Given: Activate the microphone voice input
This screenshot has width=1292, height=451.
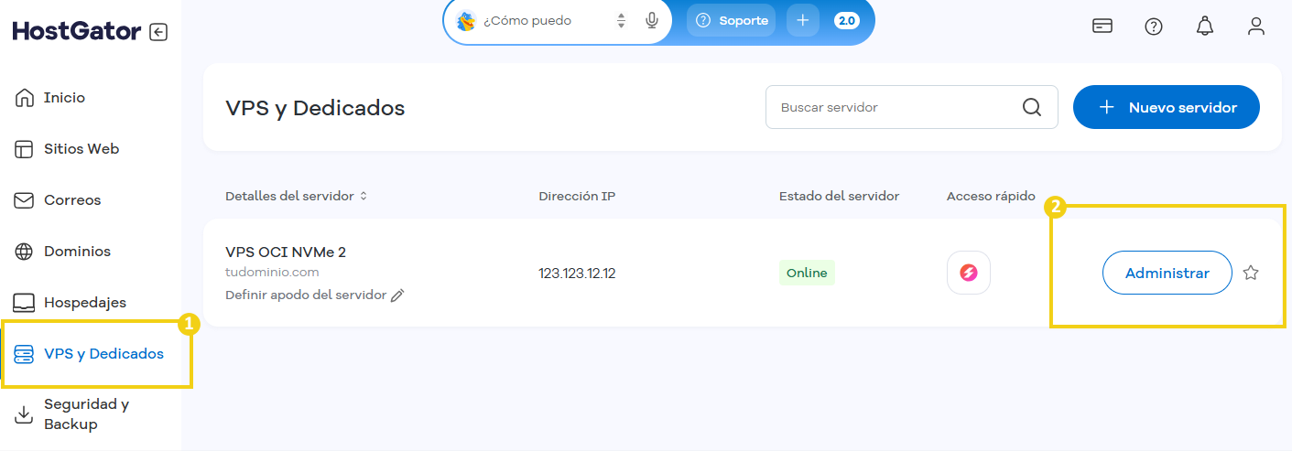Looking at the screenshot, I should [652, 20].
